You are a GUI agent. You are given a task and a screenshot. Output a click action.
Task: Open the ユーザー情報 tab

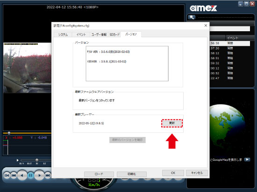coord(99,34)
